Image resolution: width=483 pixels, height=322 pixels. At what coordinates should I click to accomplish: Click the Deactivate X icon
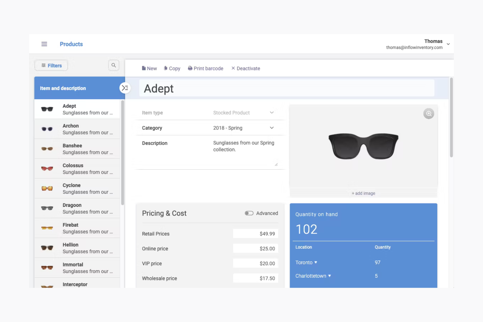tap(233, 68)
